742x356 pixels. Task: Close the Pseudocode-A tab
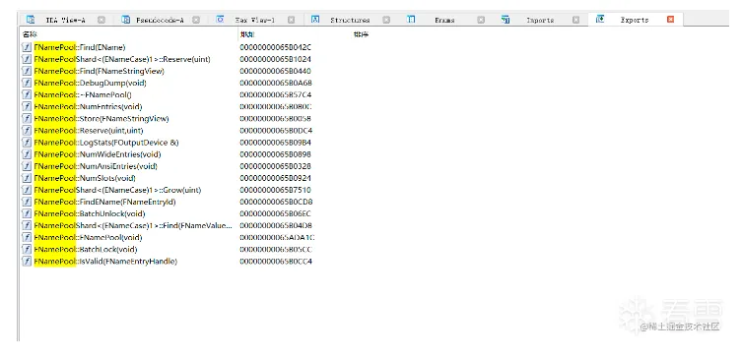[196, 20]
